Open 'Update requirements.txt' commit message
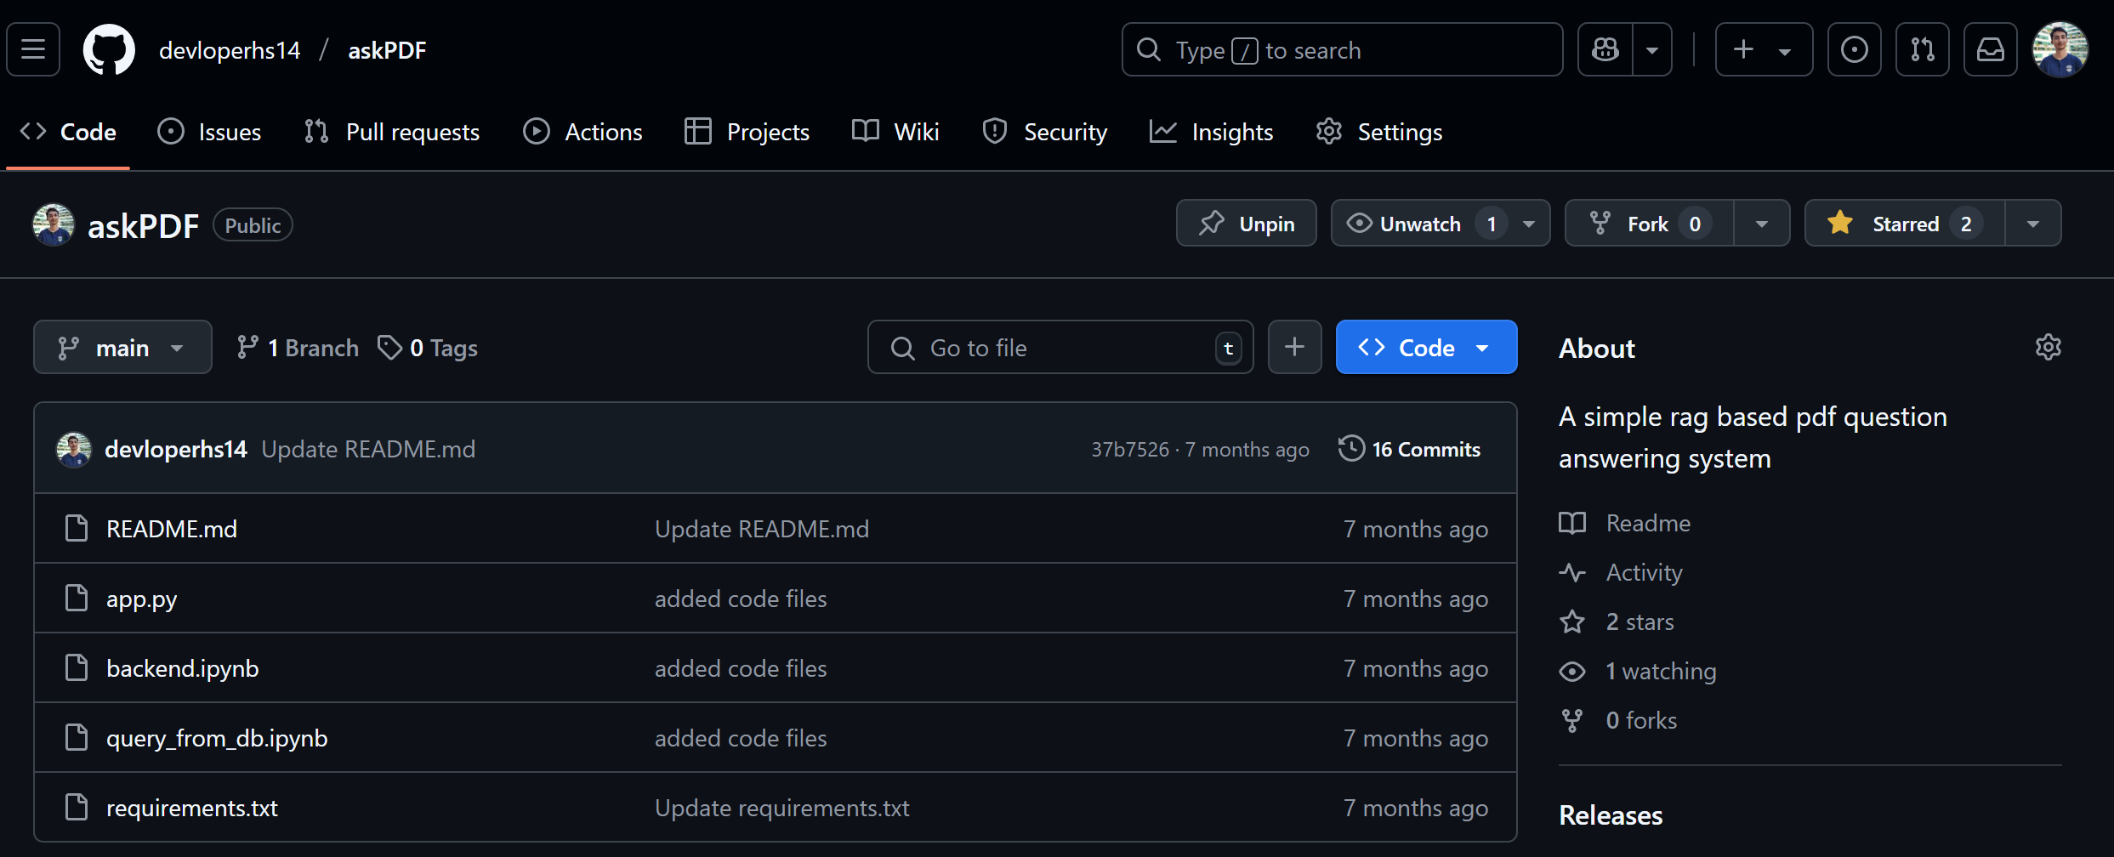 point(781,808)
